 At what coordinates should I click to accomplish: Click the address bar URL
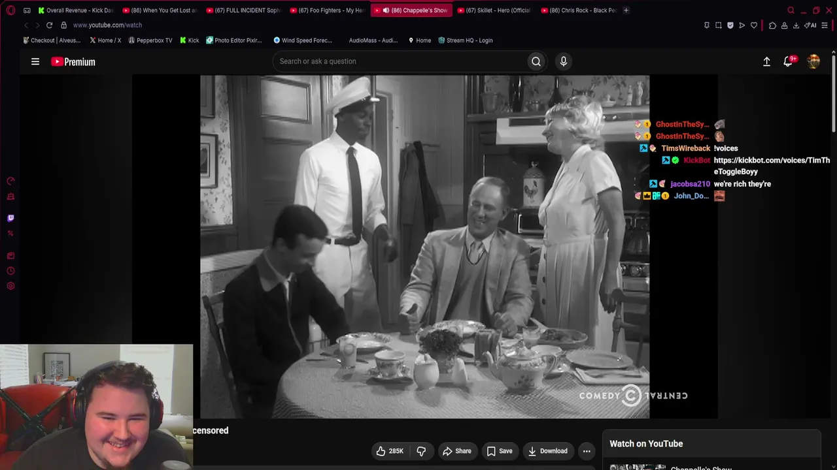click(x=107, y=25)
